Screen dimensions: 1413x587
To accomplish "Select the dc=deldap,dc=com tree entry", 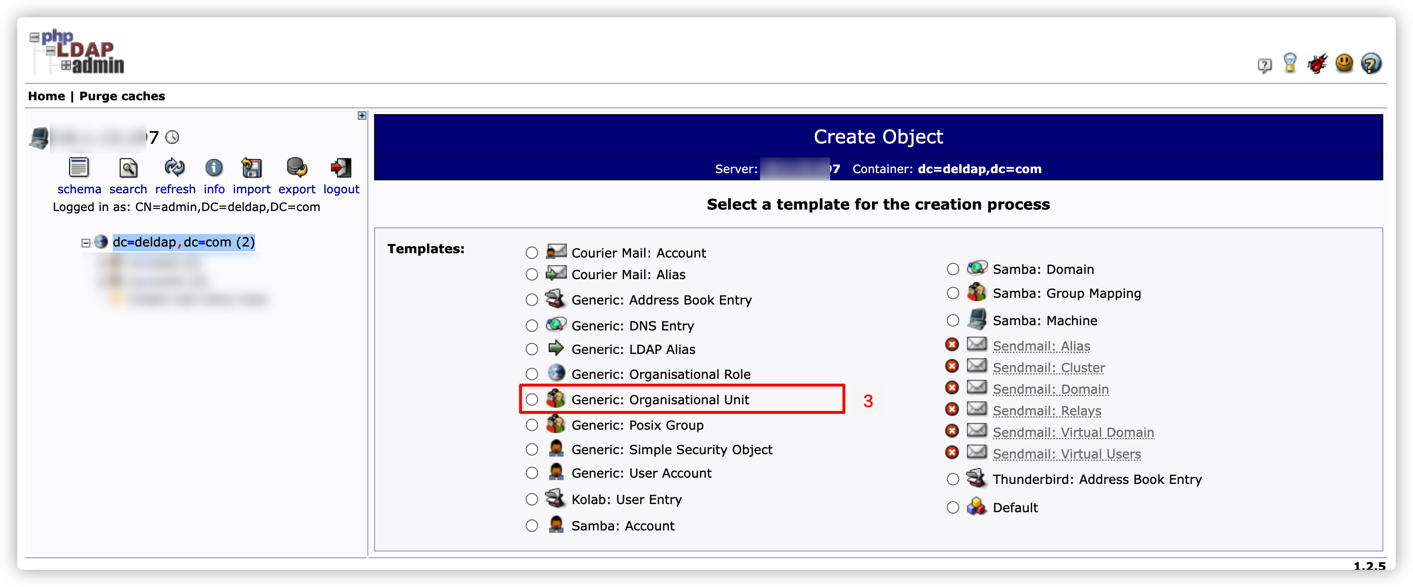I will click(x=183, y=242).
